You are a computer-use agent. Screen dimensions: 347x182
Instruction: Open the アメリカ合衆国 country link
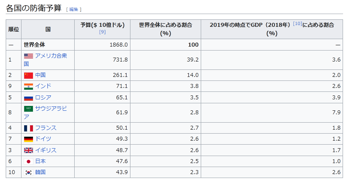click(51, 56)
